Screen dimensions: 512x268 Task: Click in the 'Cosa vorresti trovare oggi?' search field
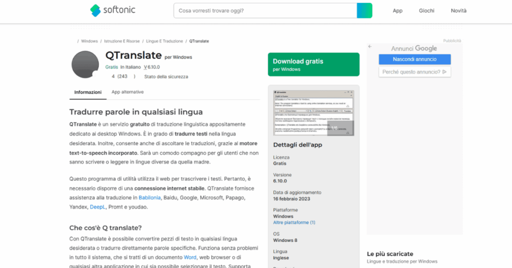pyautogui.click(x=265, y=10)
